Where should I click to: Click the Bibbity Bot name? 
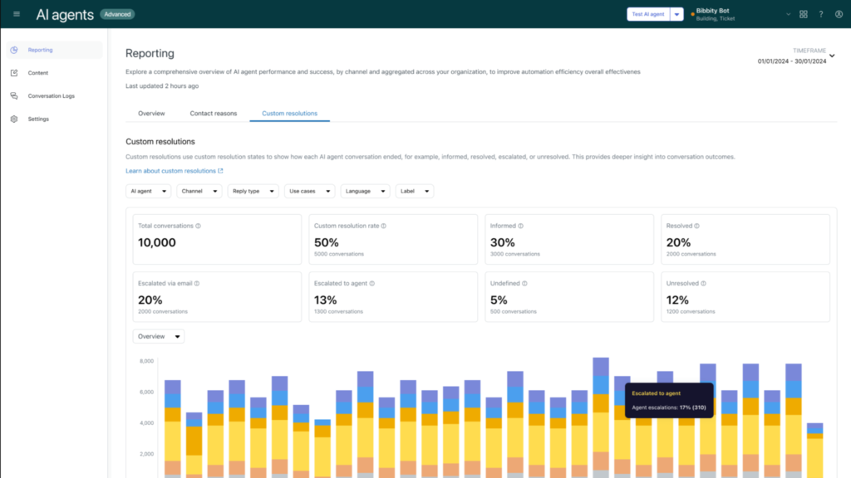pos(712,11)
